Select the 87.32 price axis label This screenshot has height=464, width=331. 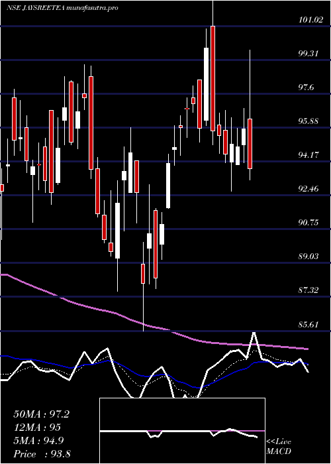(309, 290)
